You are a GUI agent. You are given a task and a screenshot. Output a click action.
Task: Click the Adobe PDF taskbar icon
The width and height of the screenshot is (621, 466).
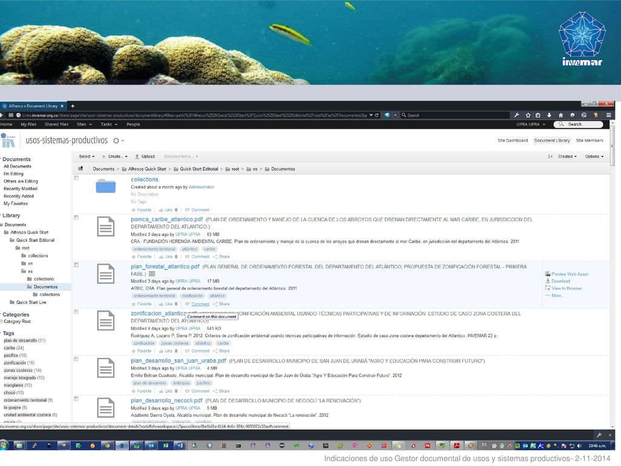pos(456,446)
